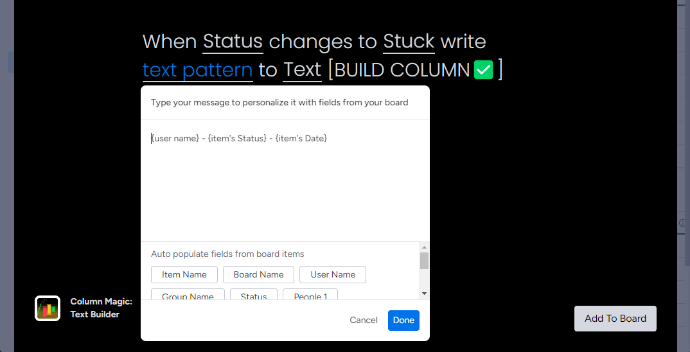
Task: Cancel the text pattern dialog
Action: click(364, 321)
